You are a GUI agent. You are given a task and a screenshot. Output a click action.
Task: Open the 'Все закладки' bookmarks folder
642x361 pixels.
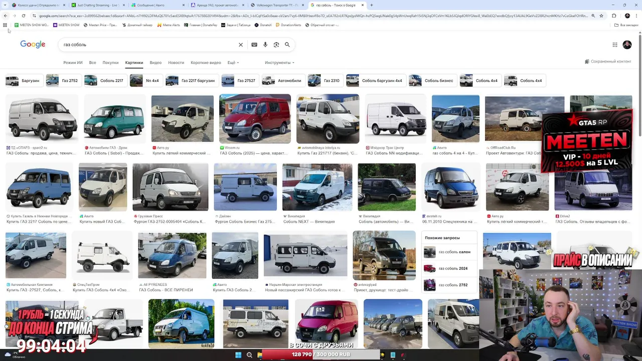tap(626, 25)
